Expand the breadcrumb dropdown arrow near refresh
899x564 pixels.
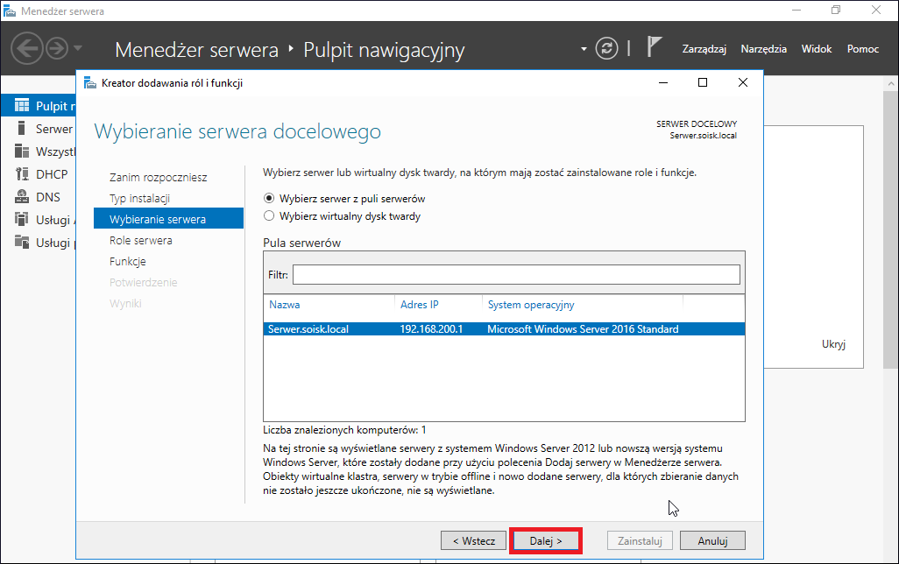click(584, 49)
